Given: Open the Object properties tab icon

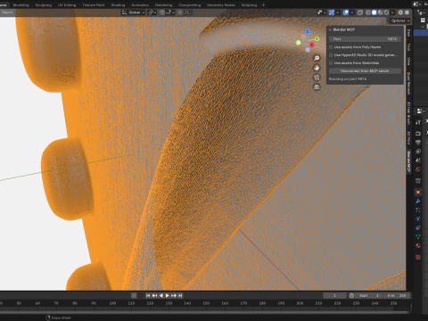Looking at the screenshot, I should click(418, 193).
